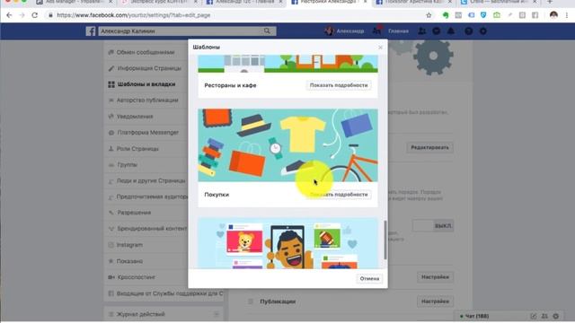The image size is (575, 323).
Task: Open a new browser tab
Action: click(x=550, y=2)
